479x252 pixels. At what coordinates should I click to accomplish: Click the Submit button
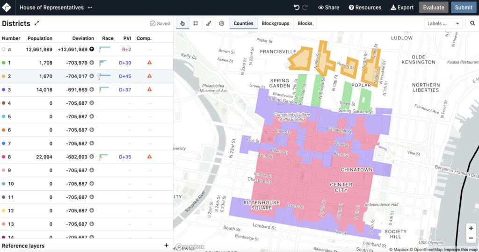pos(464,7)
